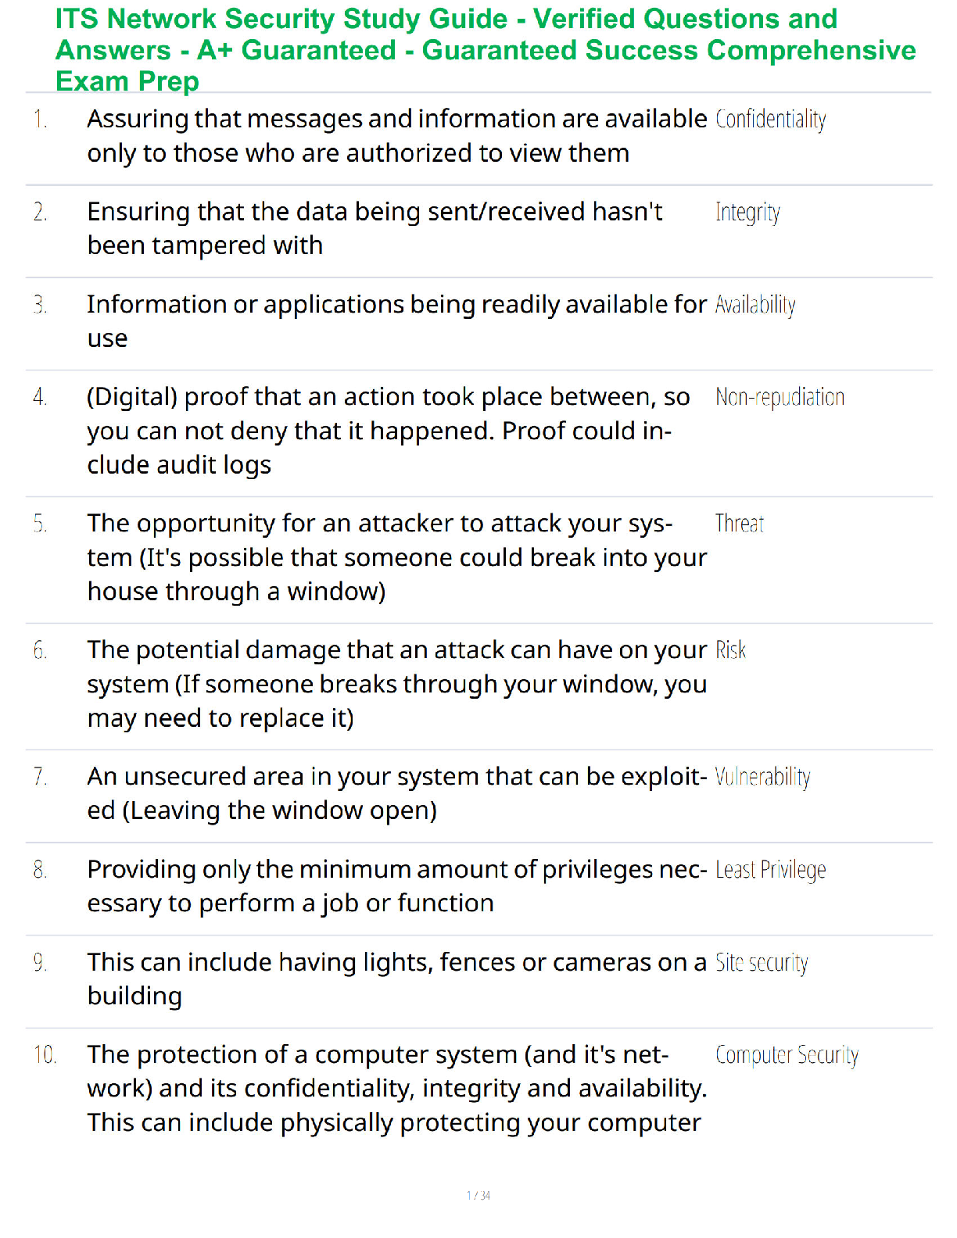Click the Site security answer term
Viewport: 957px width, 1238px height.
click(x=762, y=963)
